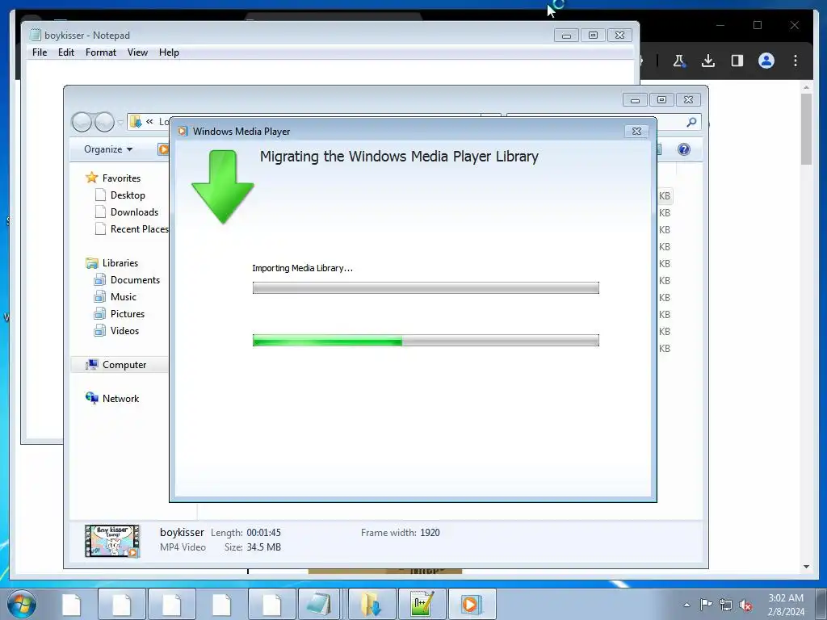This screenshot has width=827, height=620.
Task: Open Downloads under Favorites
Action: click(134, 212)
